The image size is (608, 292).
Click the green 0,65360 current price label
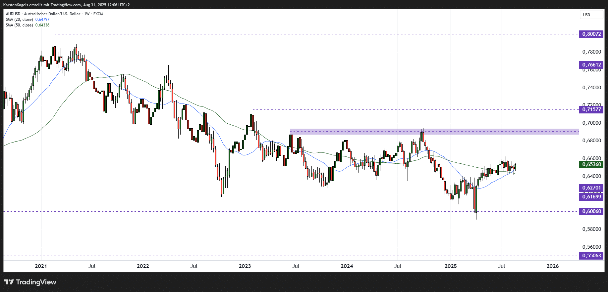point(591,164)
